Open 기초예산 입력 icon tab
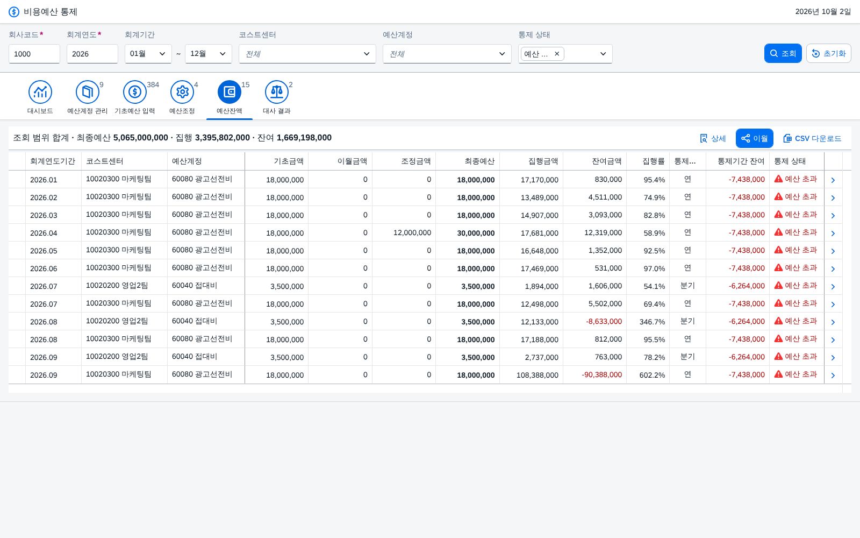The width and height of the screenshot is (860, 538). 135,92
